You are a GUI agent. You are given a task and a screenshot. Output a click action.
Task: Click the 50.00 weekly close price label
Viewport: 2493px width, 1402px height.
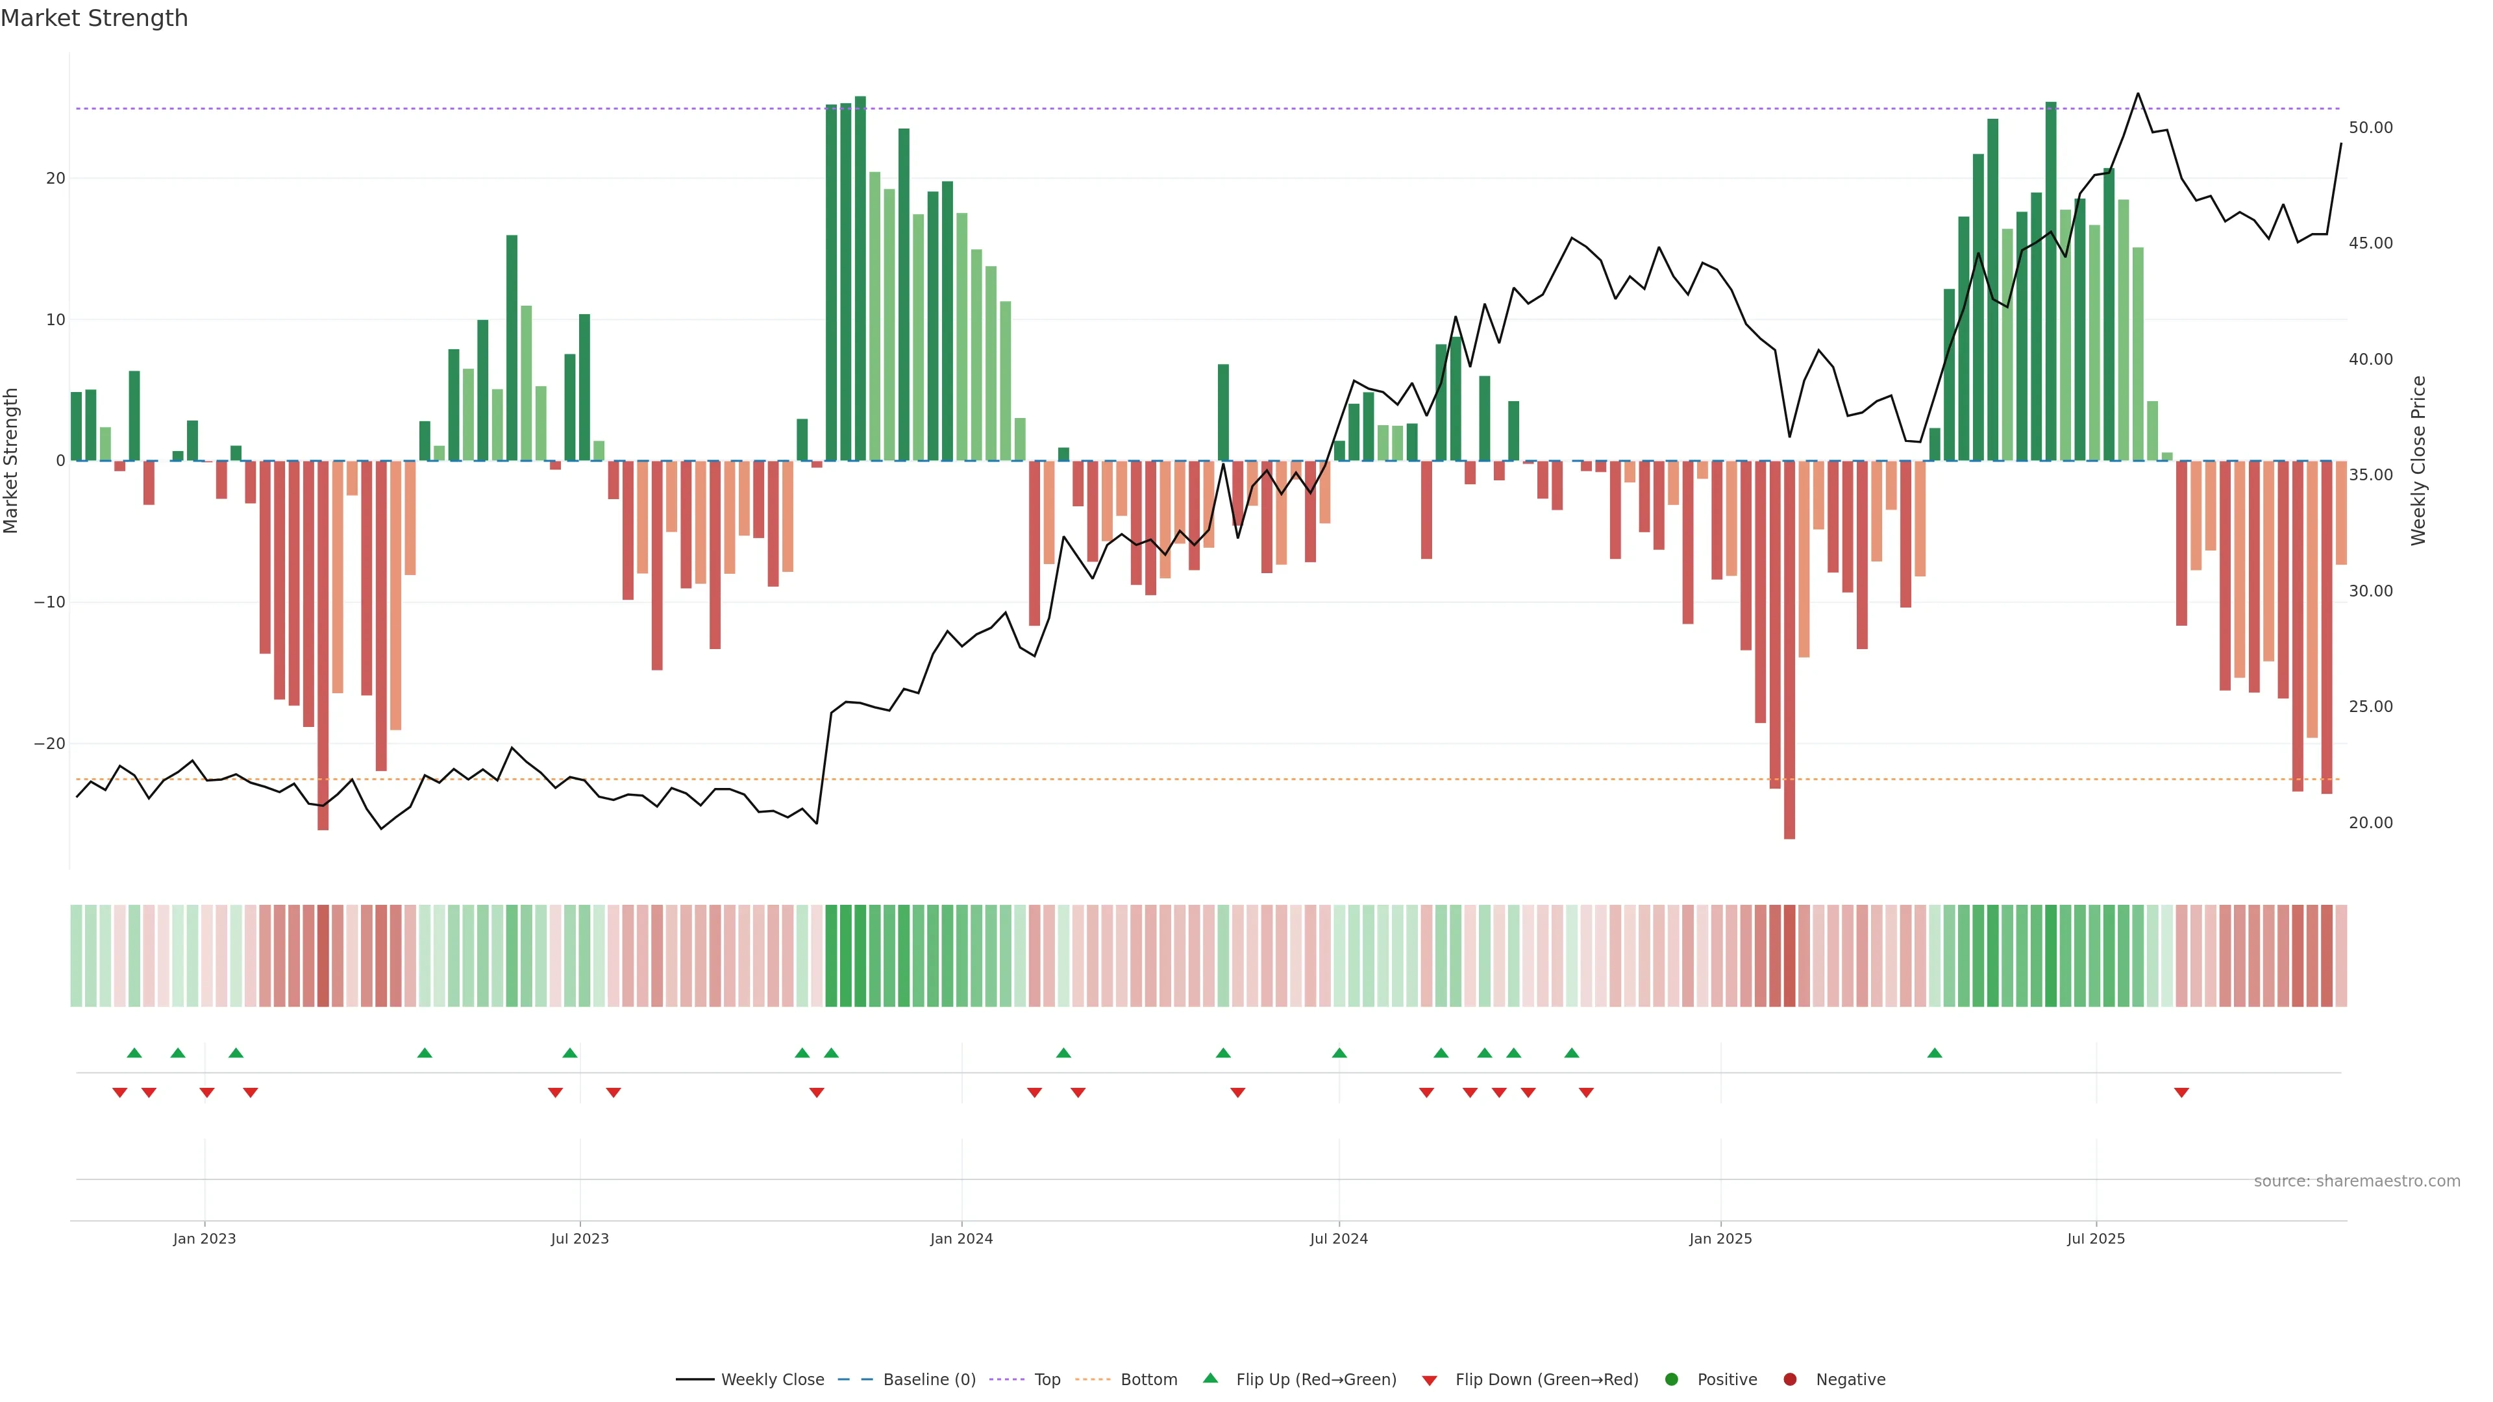point(2370,128)
